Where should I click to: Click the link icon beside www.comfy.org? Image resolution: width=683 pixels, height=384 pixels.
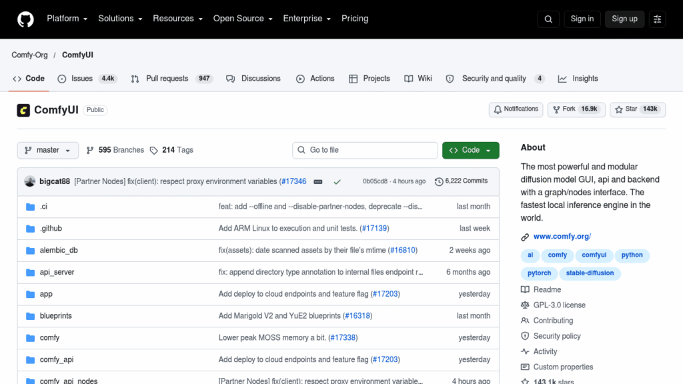click(x=525, y=237)
